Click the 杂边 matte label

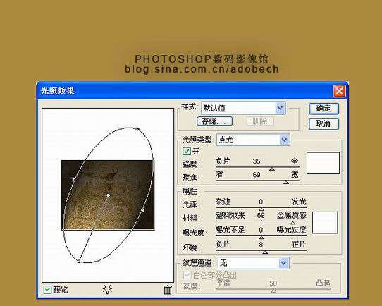click(223, 202)
